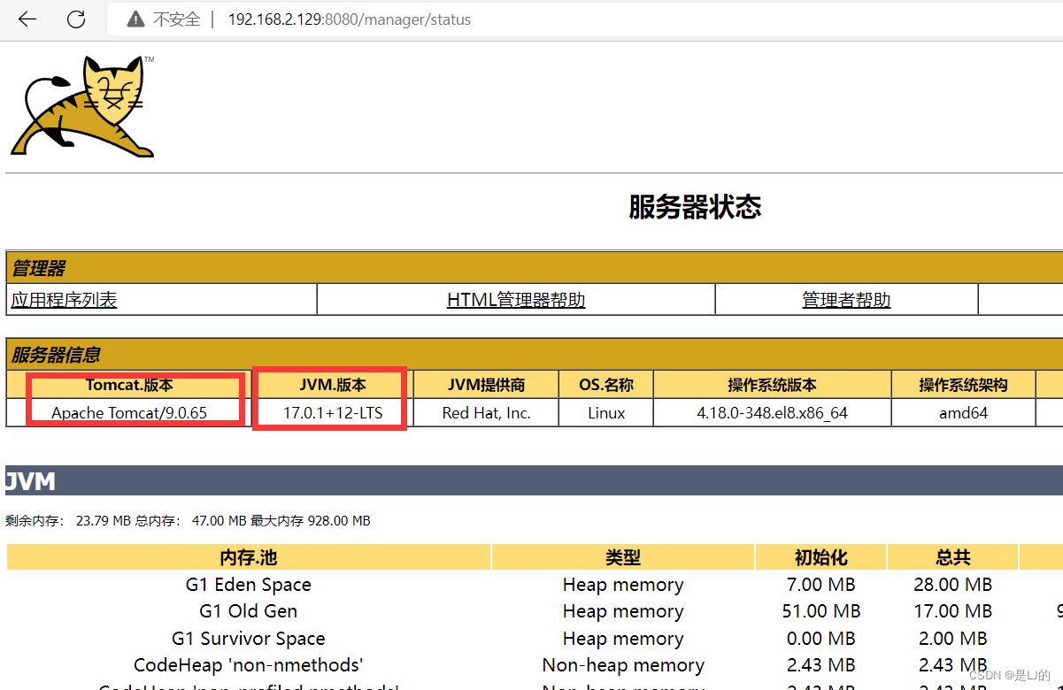Select the G1 Old Gen row name
Image resolution: width=1063 pixels, height=690 pixels.
coord(249,611)
